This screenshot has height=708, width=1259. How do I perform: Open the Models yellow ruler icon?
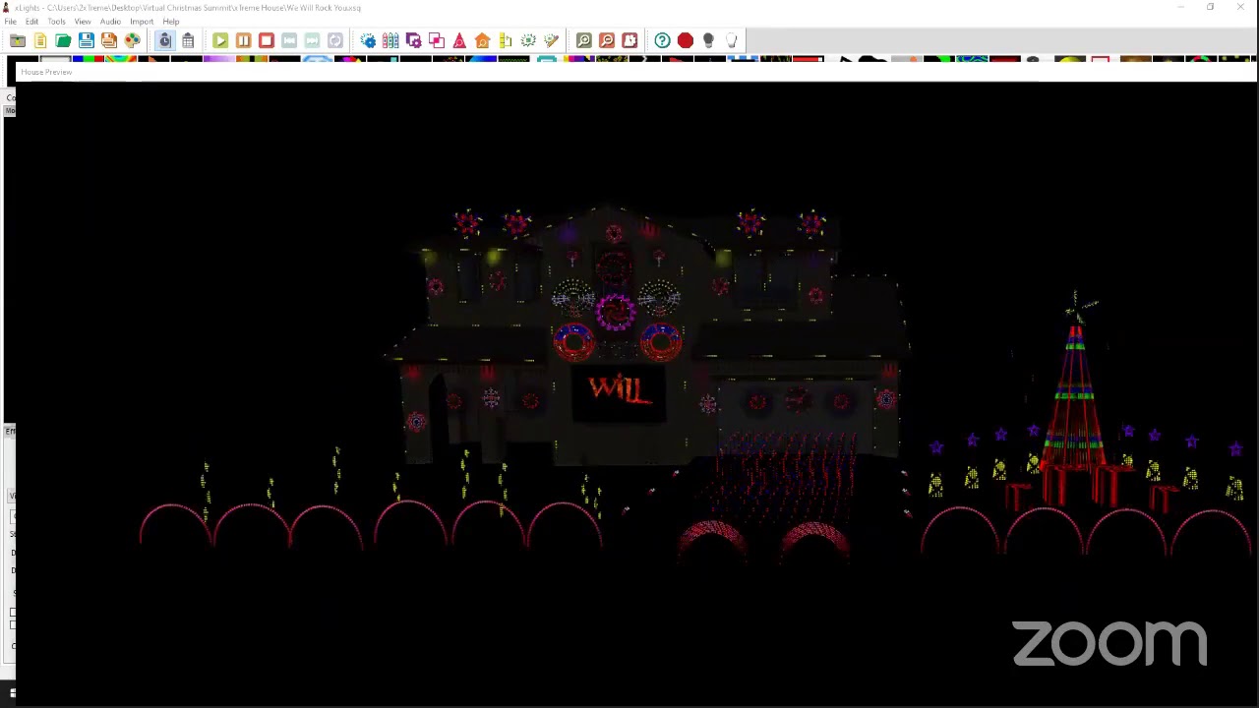[x=506, y=40]
